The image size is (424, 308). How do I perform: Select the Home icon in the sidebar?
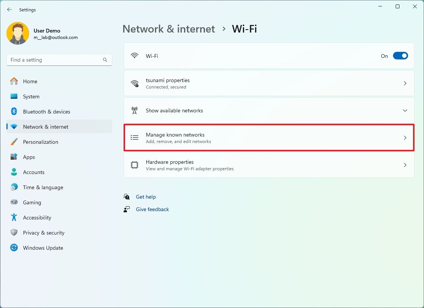(x=14, y=81)
